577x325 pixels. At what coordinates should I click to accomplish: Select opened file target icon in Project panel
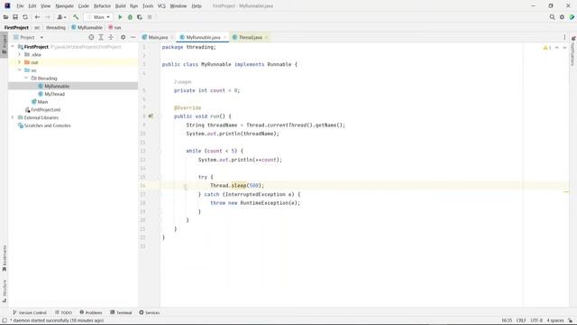pos(91,37)
